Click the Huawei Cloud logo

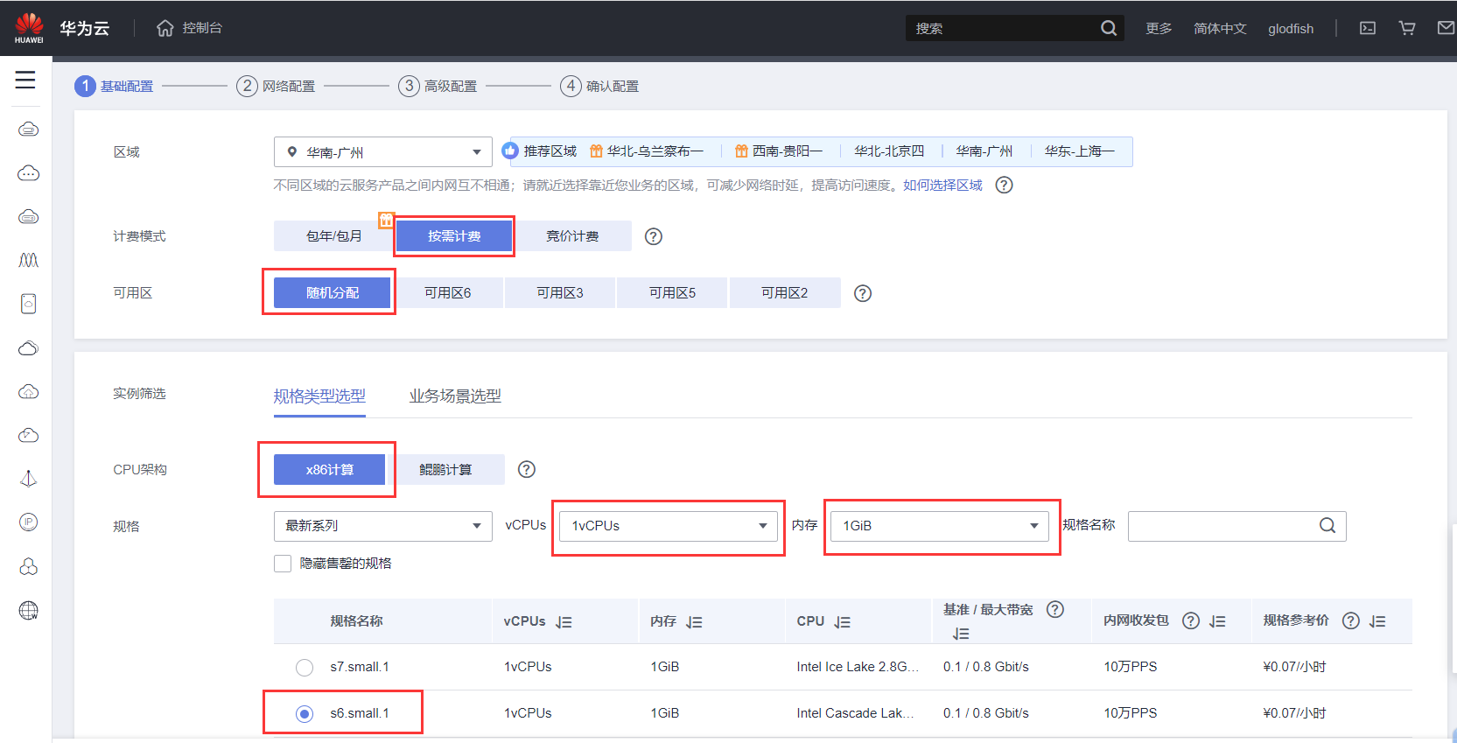point(29,28)
